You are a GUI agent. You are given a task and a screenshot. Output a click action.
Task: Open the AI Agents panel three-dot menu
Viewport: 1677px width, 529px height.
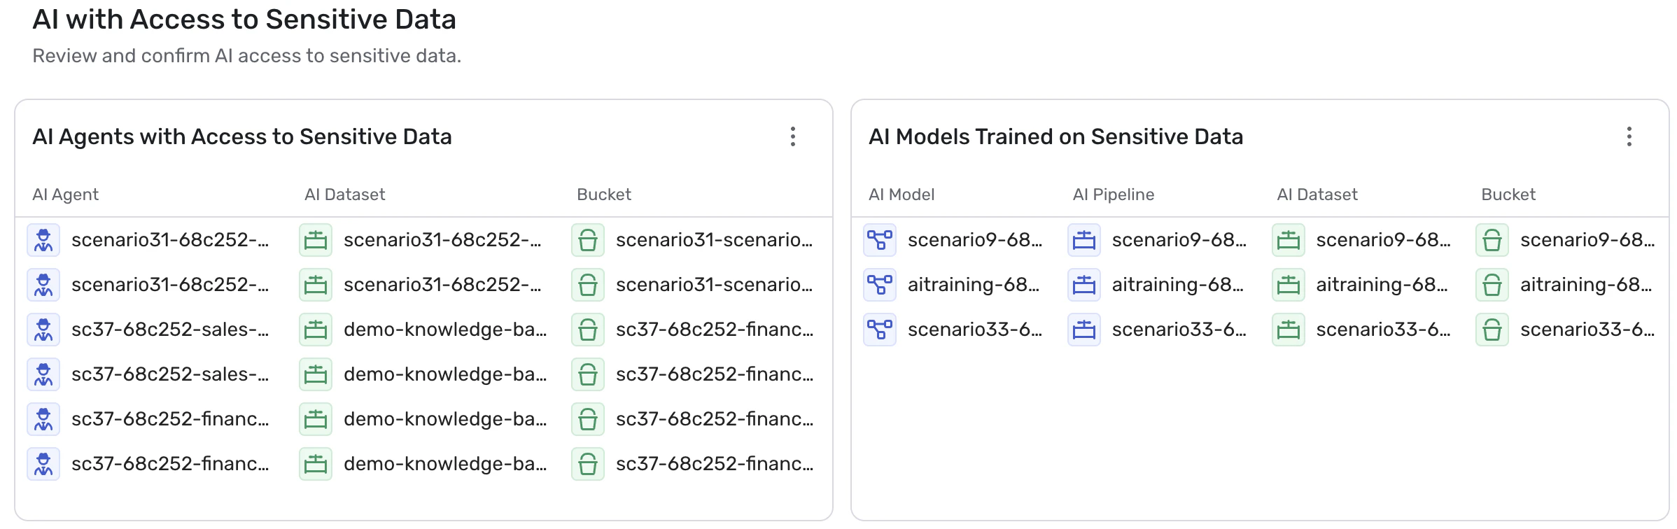click(792, 136)
